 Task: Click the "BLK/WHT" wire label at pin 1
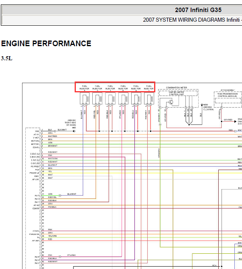[x=62, y=130]
